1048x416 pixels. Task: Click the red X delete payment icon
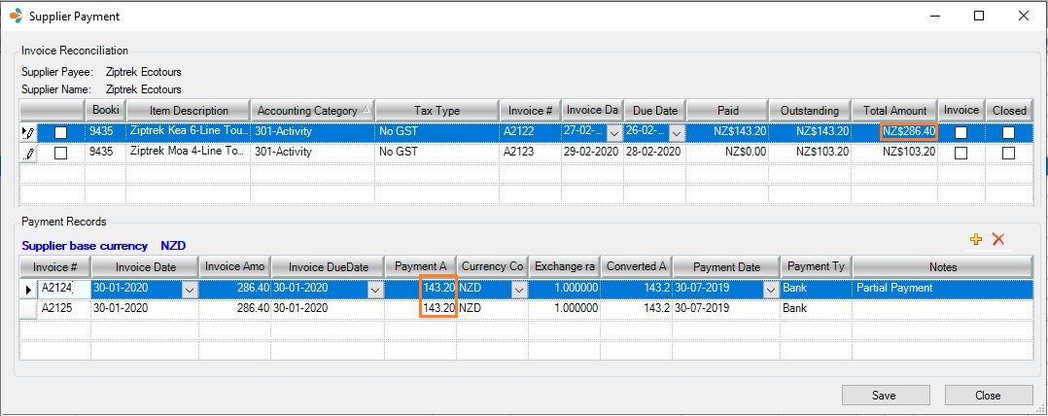pos(997,239)
